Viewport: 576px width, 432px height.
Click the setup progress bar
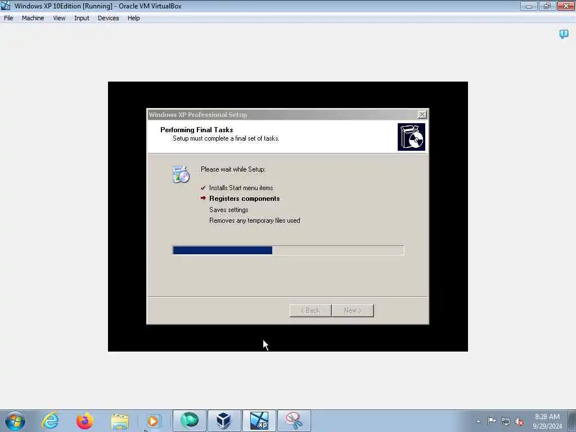288,250
